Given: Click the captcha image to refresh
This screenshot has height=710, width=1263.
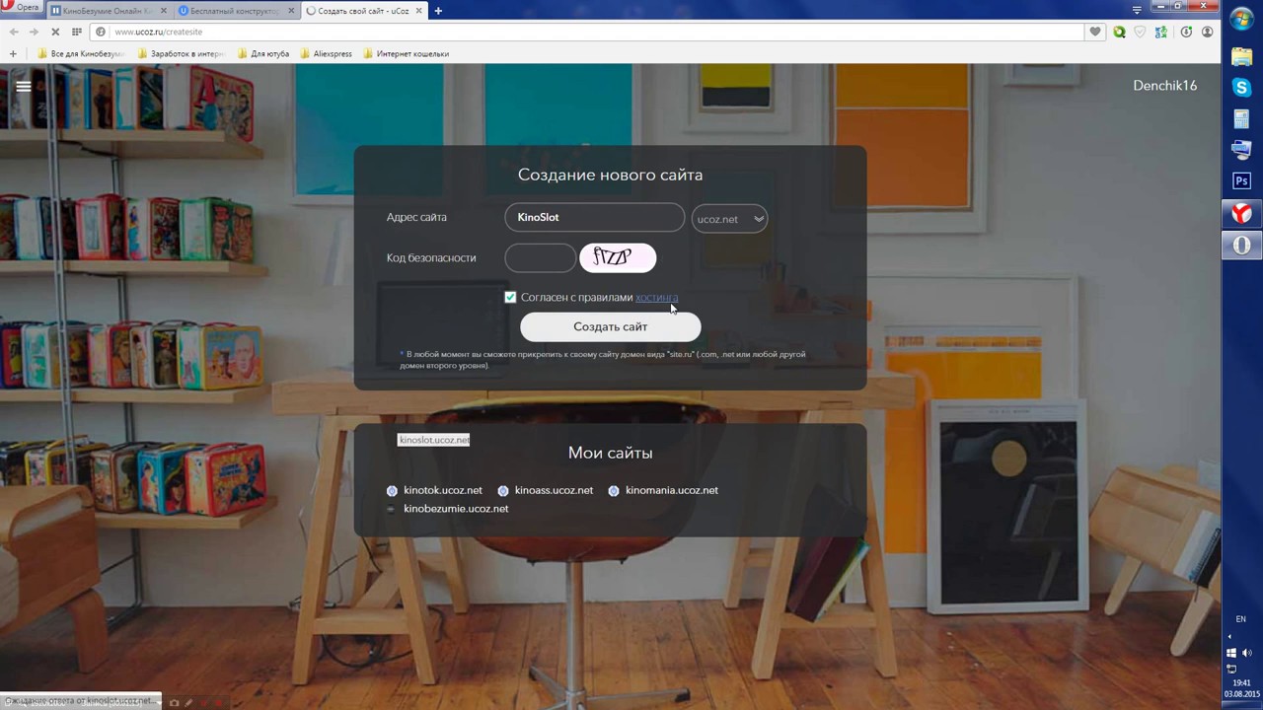Looking at the screenshot, I should (x=618, y=258).
